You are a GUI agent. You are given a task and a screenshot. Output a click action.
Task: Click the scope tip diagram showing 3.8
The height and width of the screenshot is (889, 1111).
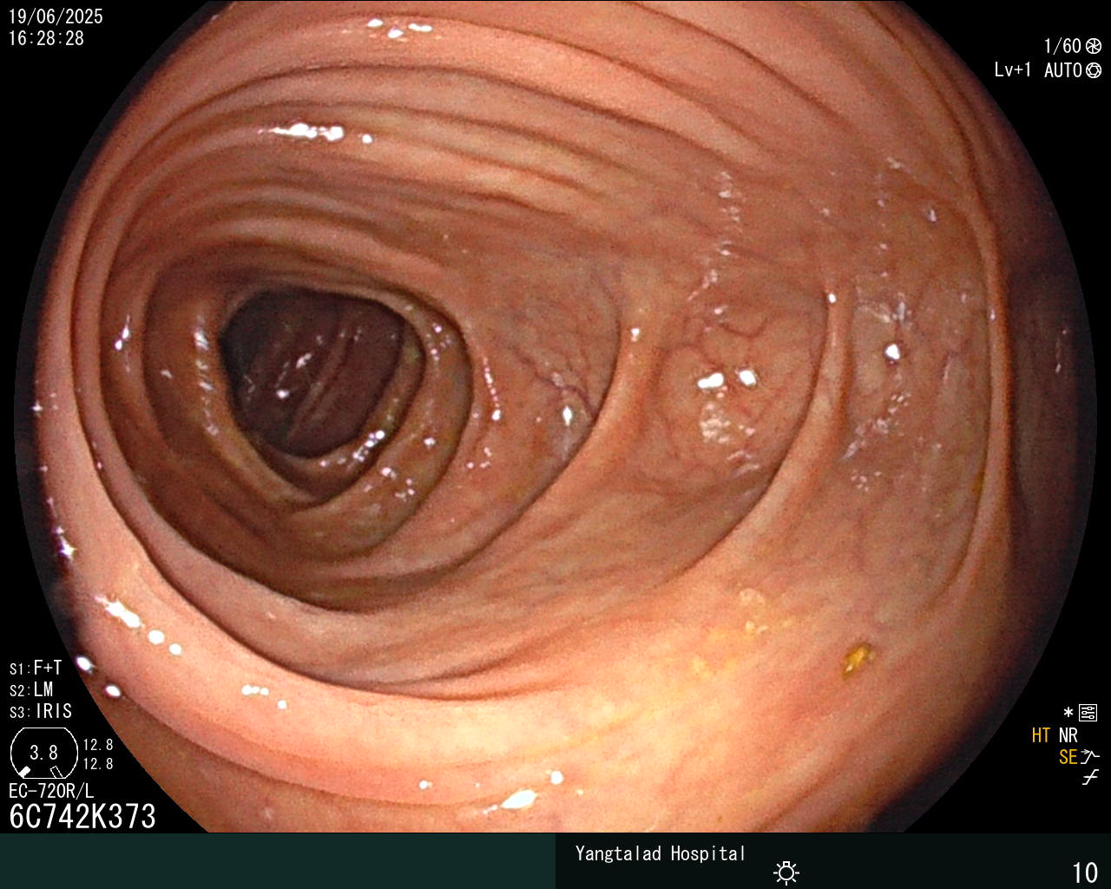pyautogui.click(x=43, y=753)
